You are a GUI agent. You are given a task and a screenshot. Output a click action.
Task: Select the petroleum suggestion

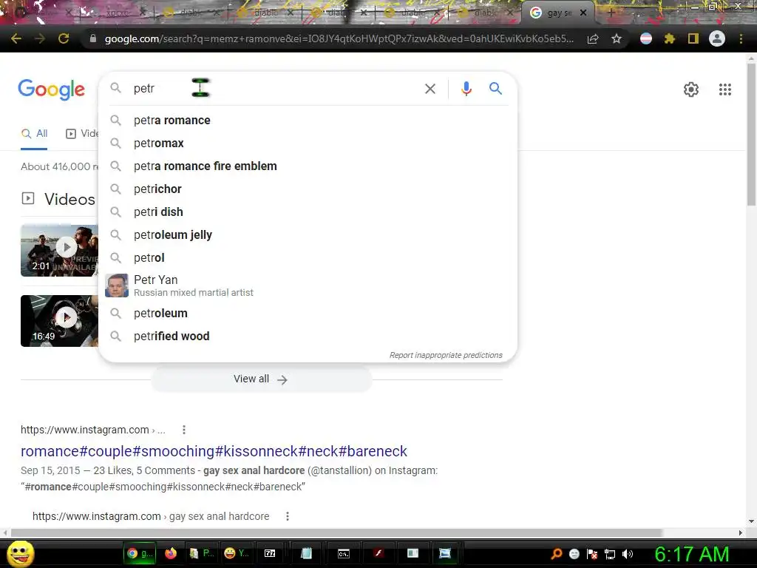pos(308,314)
